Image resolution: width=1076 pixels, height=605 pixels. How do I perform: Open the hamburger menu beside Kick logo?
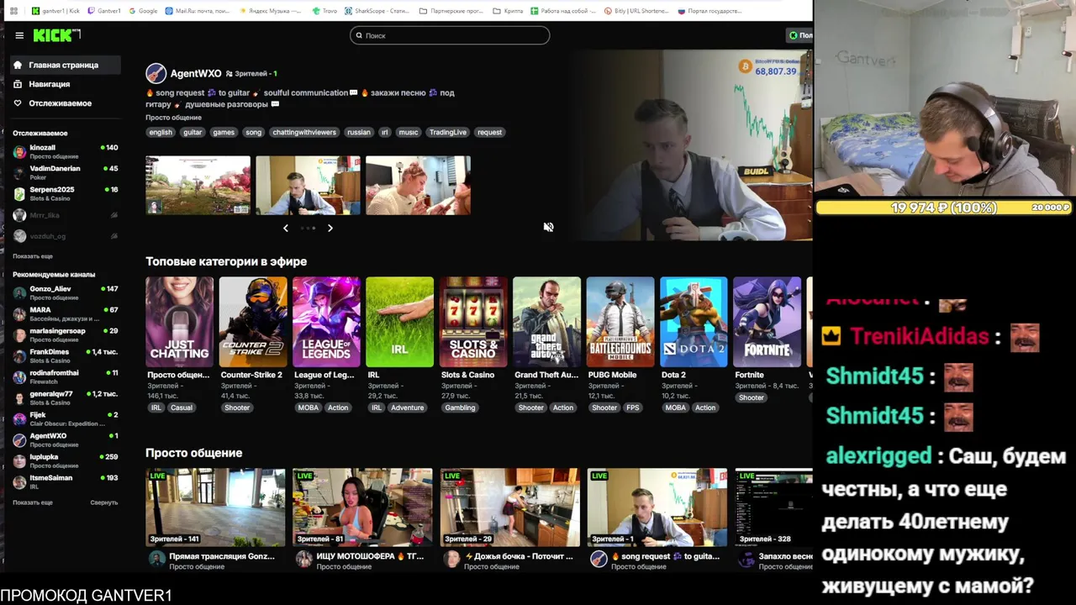19,35
